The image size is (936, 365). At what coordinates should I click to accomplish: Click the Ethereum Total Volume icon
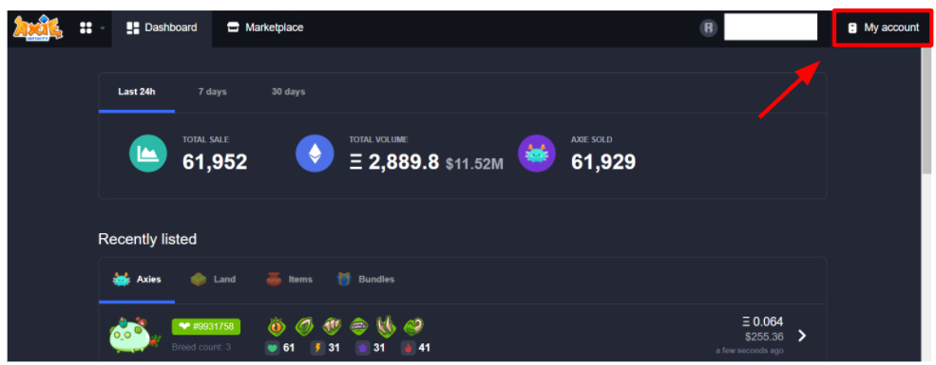(x=315, y=154)
